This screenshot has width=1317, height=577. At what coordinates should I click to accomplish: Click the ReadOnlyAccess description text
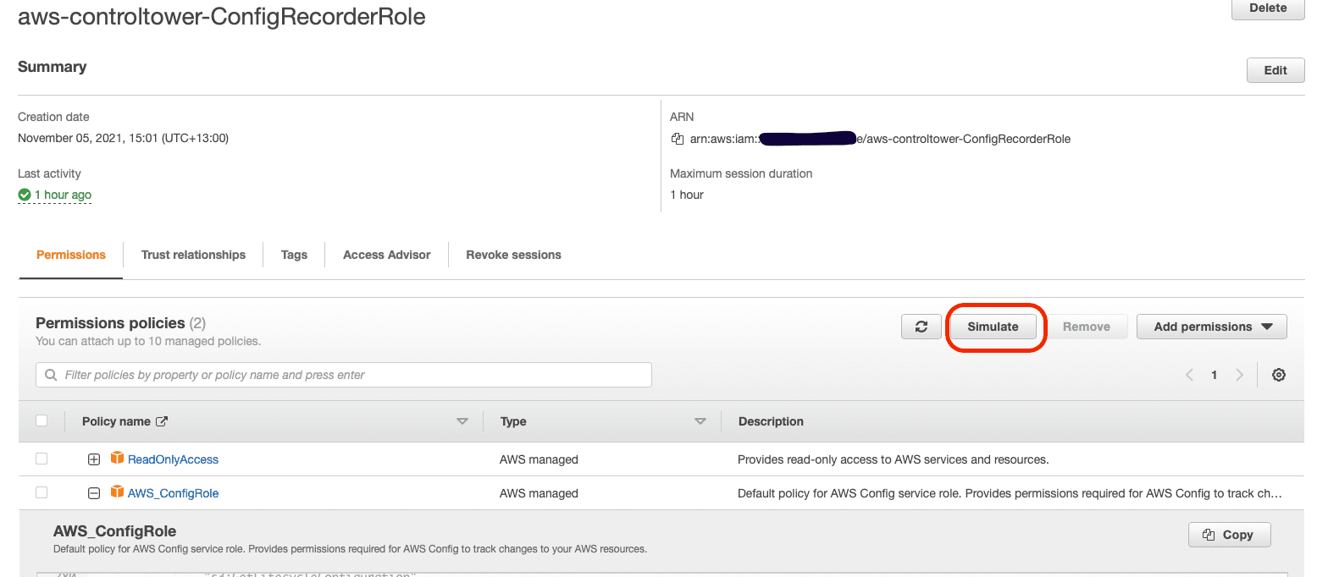[x=894, y=459]
